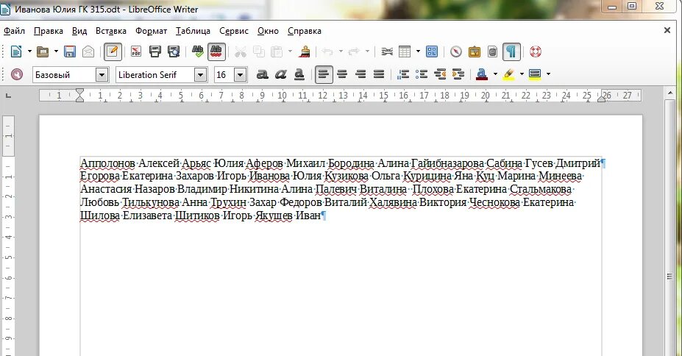The image size is (682, 356).
Task: Toggle AutoSpellcheck red-underline button
Action: (x=216, y=51)
